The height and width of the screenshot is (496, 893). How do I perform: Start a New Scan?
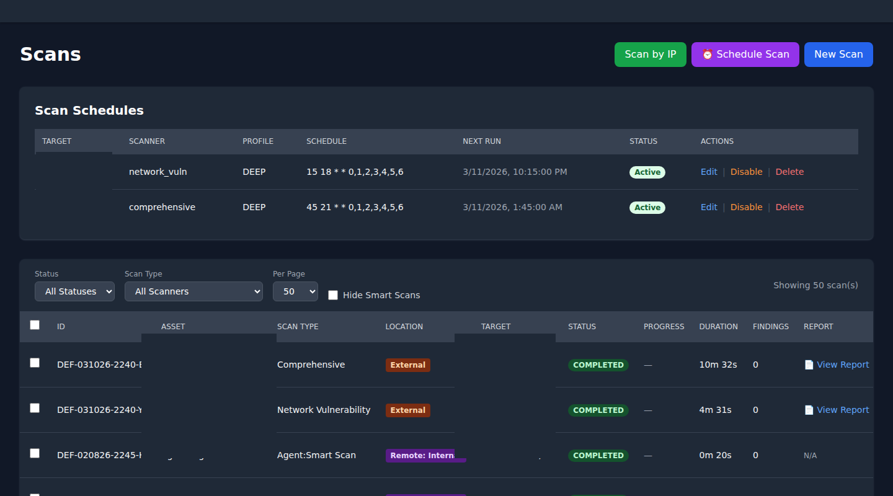[838, 55]
